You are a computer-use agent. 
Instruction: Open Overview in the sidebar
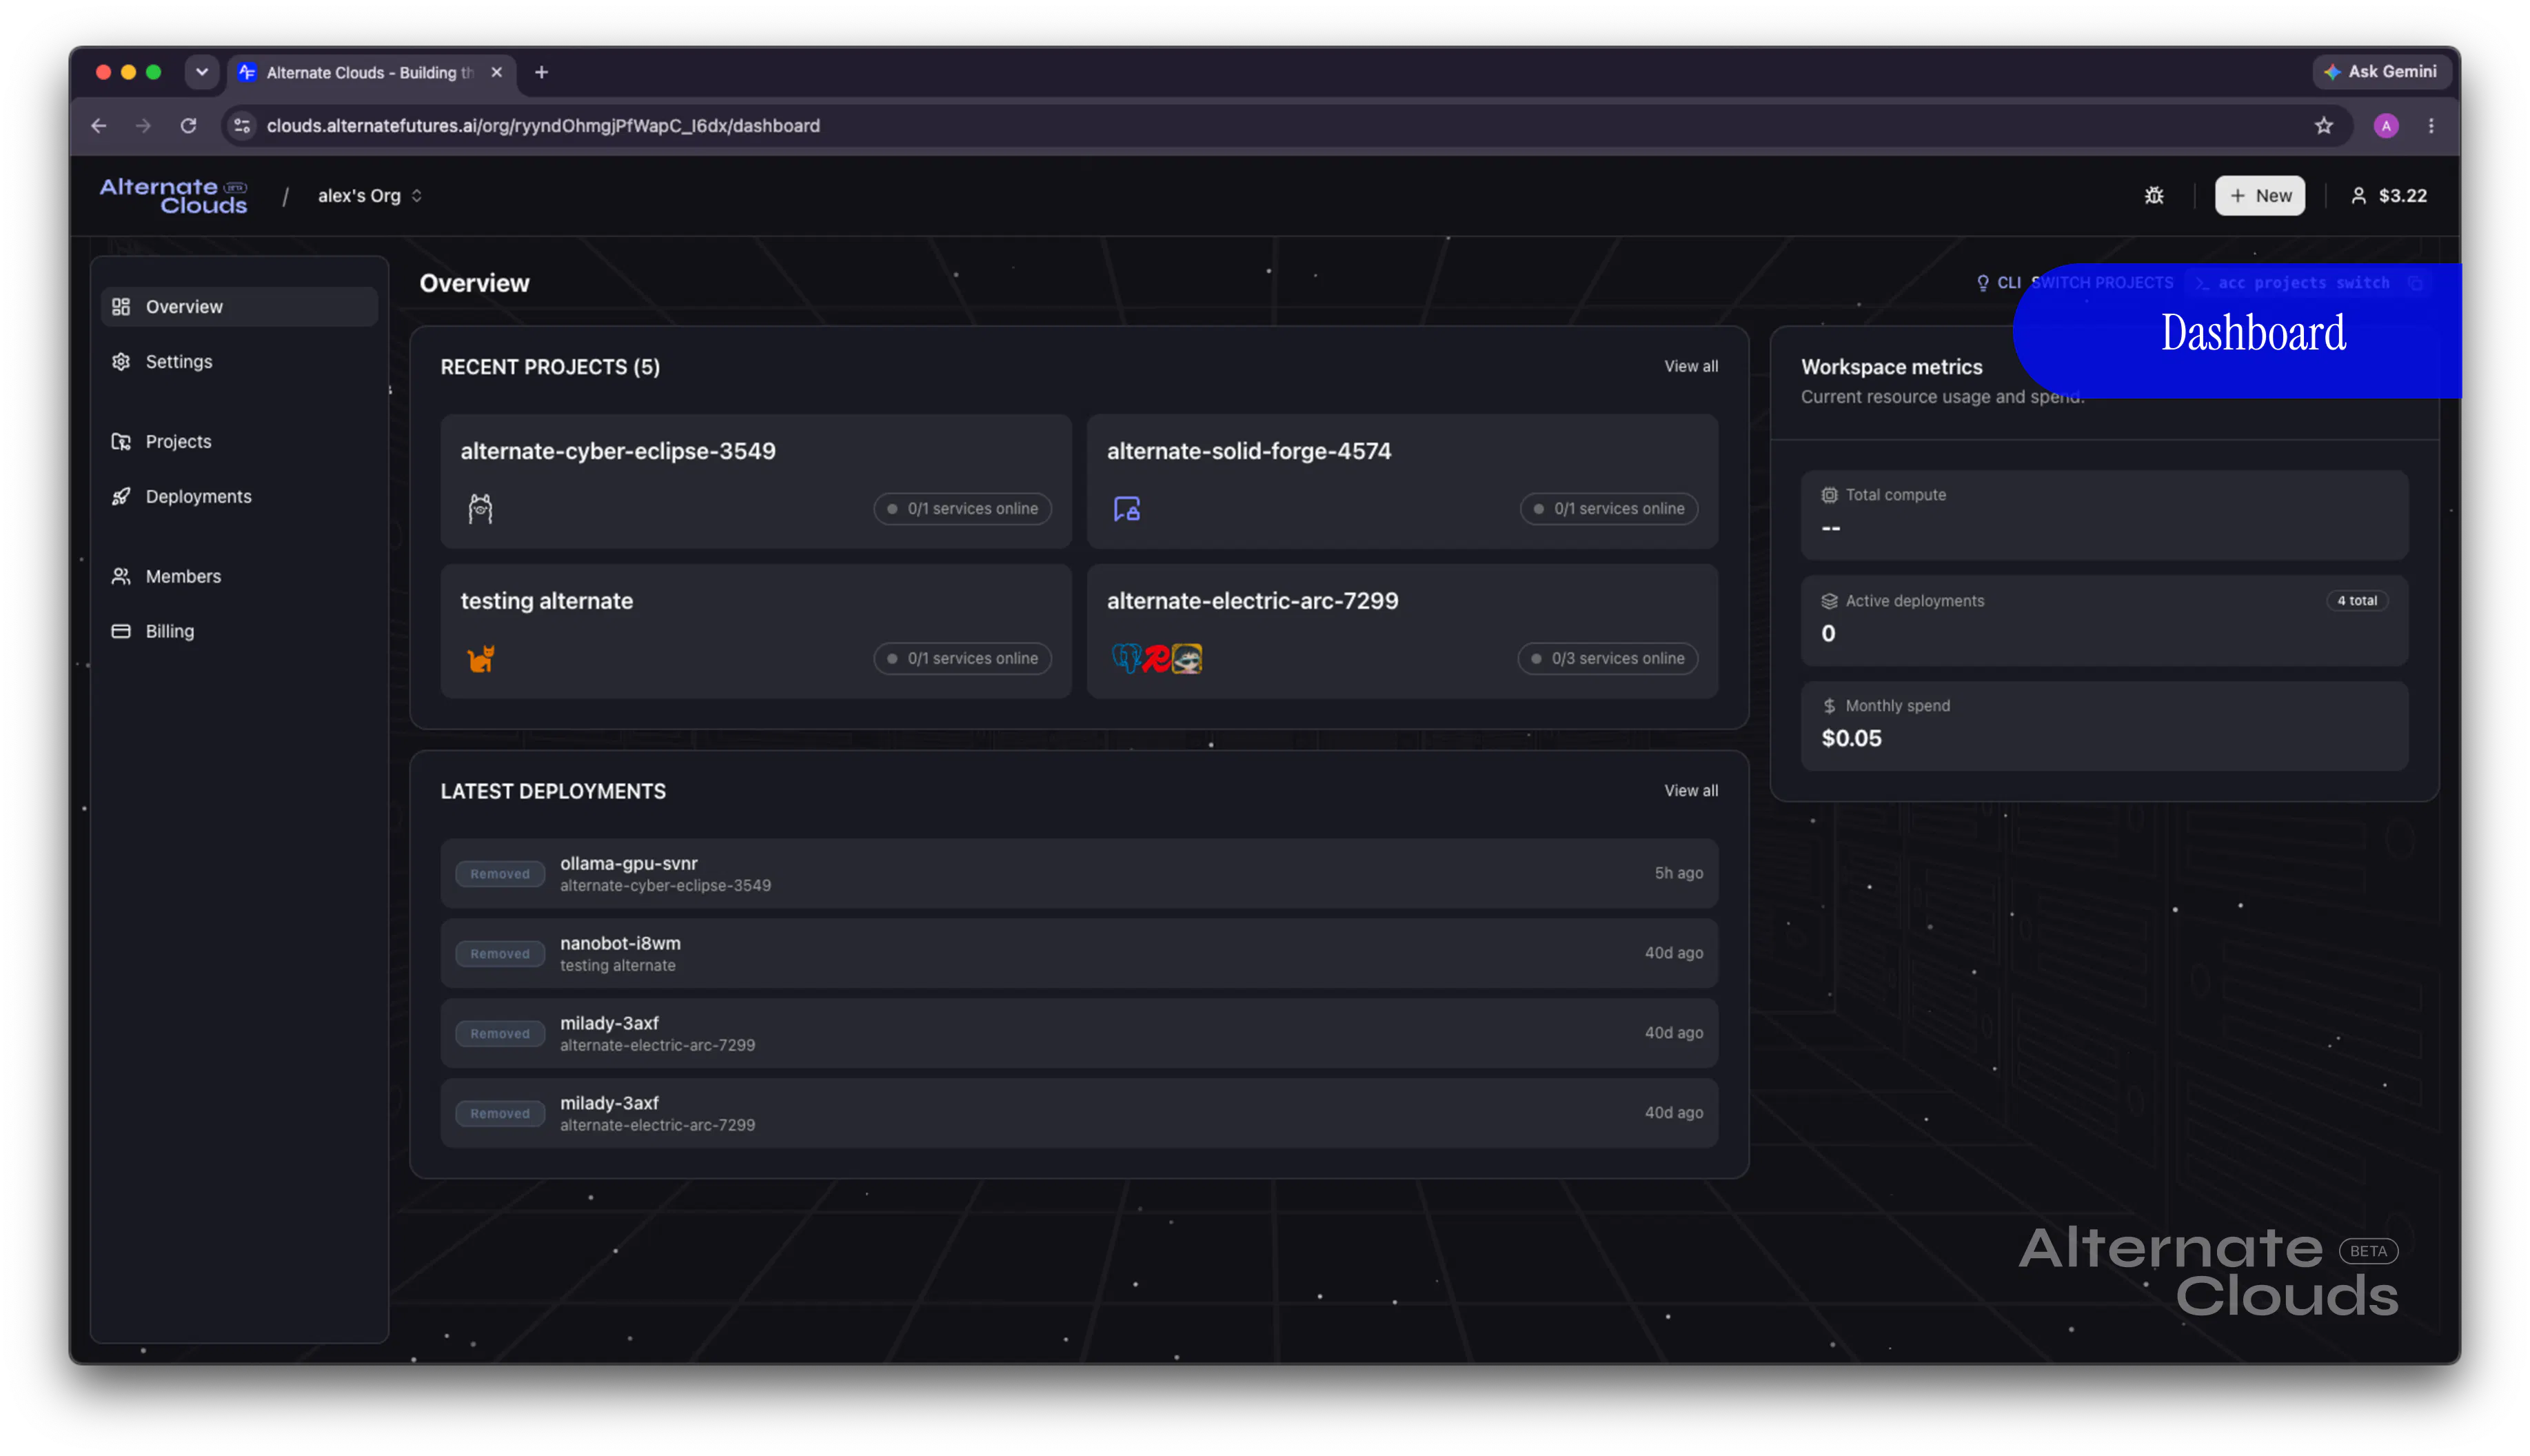[x=239, y=307]
